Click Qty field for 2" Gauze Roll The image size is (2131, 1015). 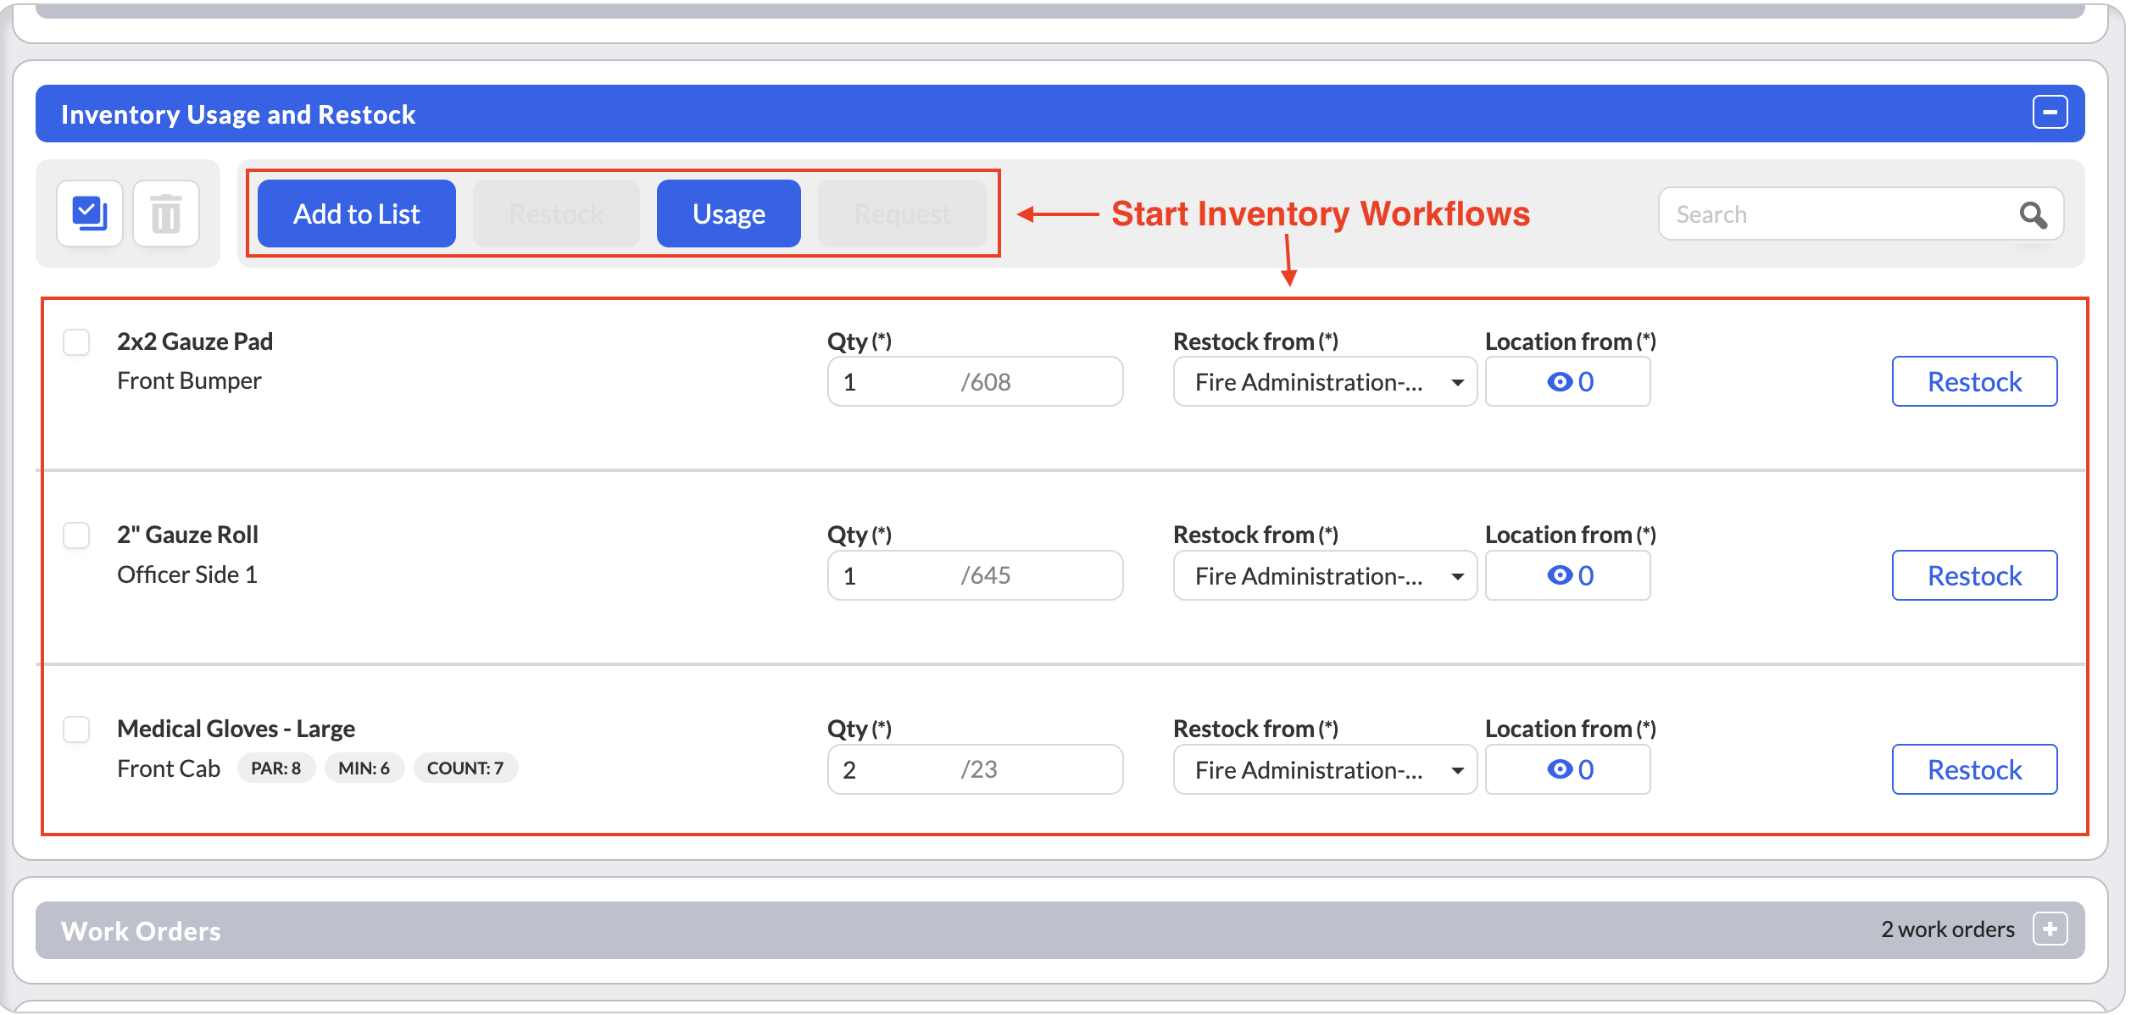[x=976, y=576]
